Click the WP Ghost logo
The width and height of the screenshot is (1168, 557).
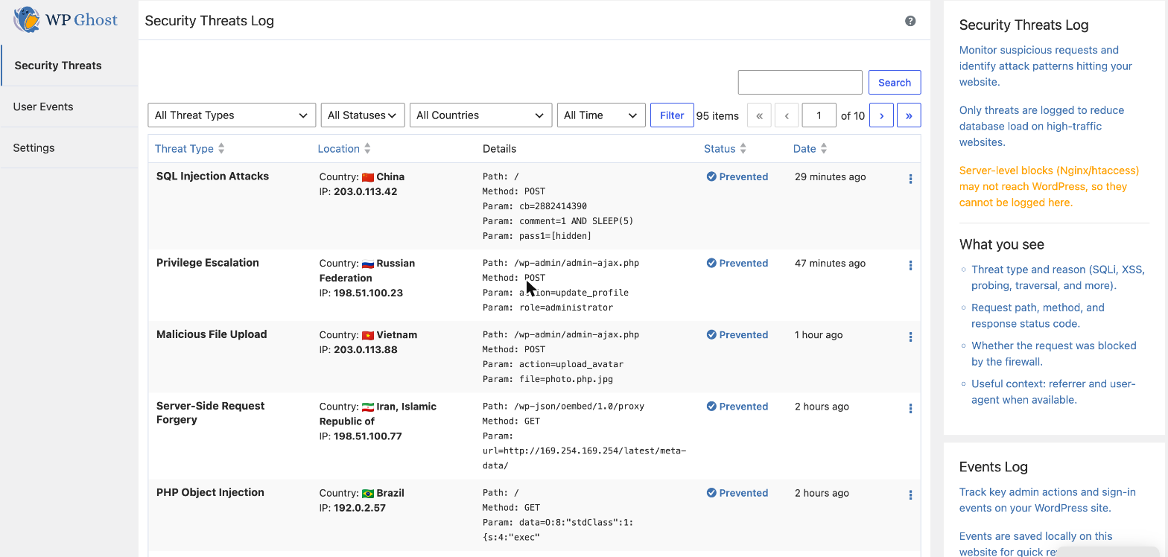tap(66, 19)
